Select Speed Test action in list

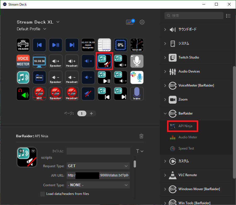(x=186, y=148)
